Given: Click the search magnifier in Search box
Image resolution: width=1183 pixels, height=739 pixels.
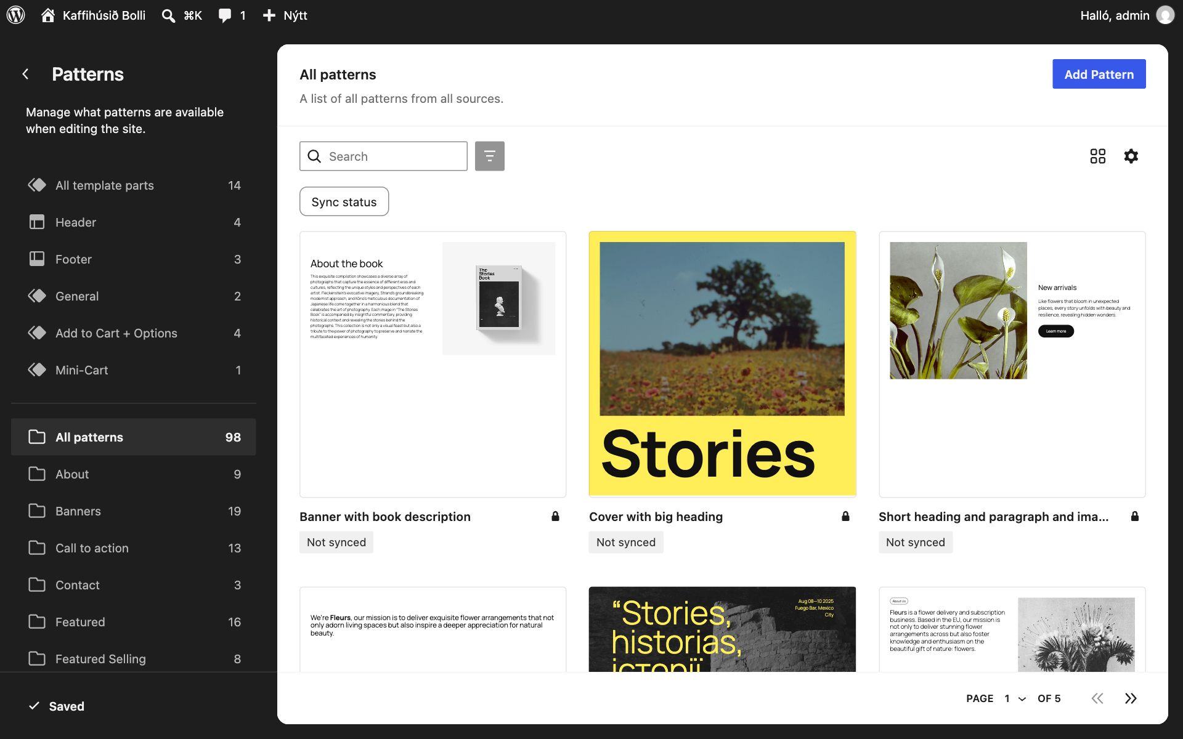Looking at the screenshot, I should [314, 156].
